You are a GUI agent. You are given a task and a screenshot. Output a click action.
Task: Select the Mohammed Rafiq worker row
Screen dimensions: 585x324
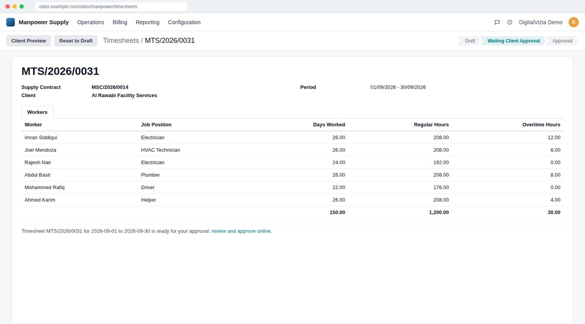[x=292, y=188]
